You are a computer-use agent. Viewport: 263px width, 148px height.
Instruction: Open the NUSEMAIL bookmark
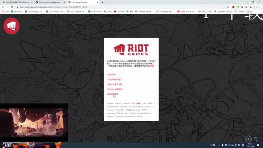click(x=16, y=11)
